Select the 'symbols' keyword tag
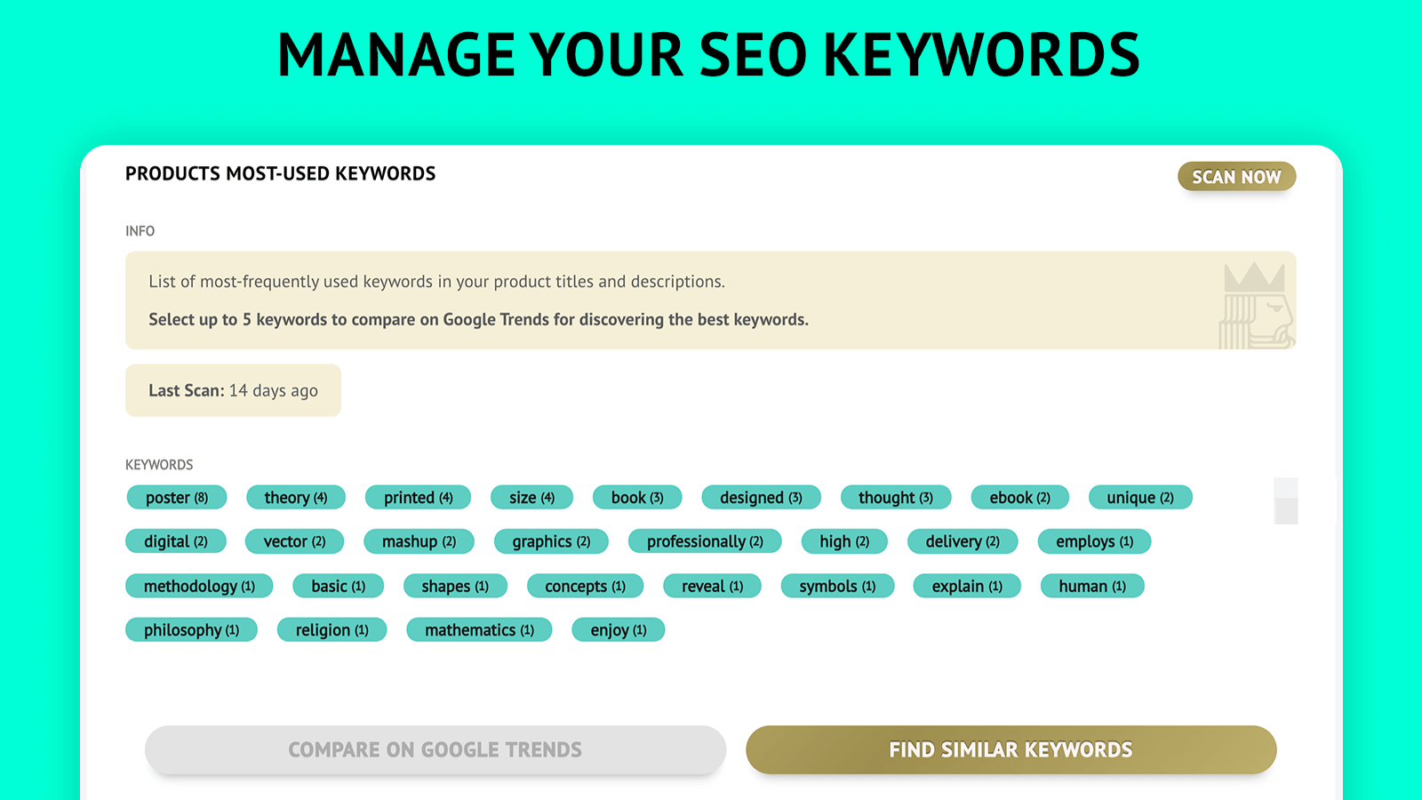 click(x=837, y=587)
